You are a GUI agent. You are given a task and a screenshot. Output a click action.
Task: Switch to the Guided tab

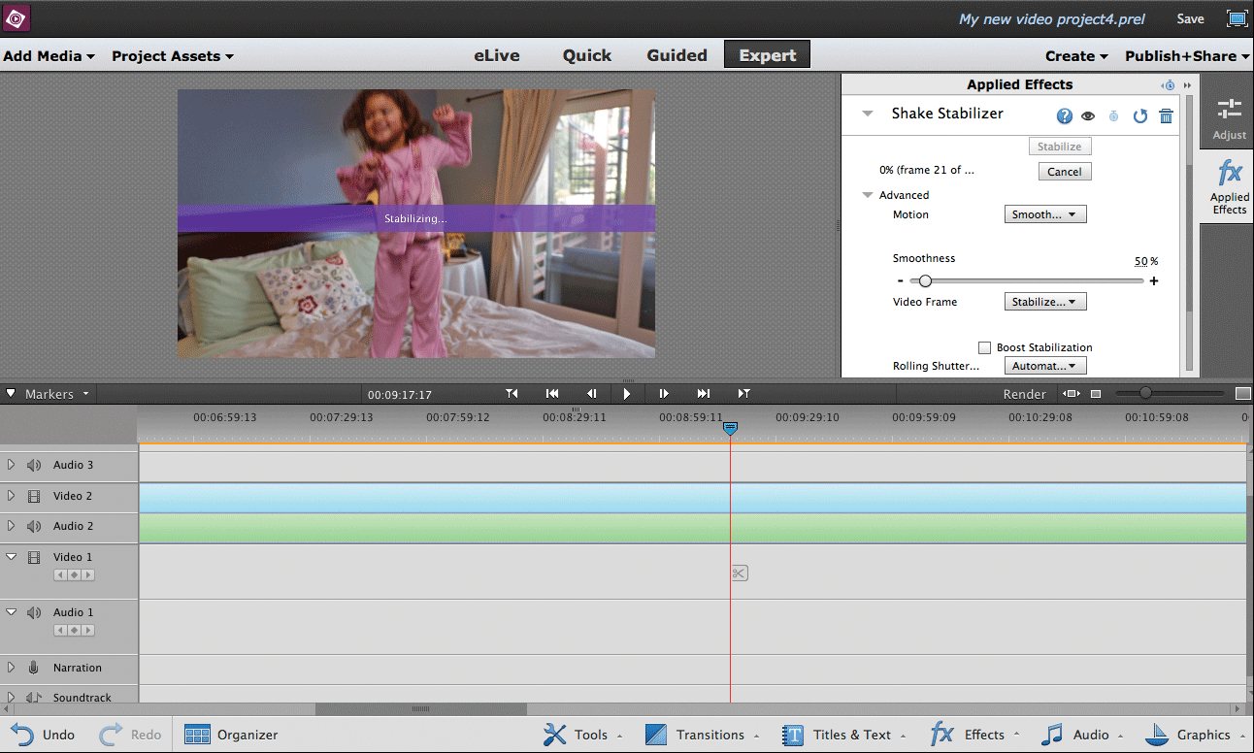pos(677,55)
